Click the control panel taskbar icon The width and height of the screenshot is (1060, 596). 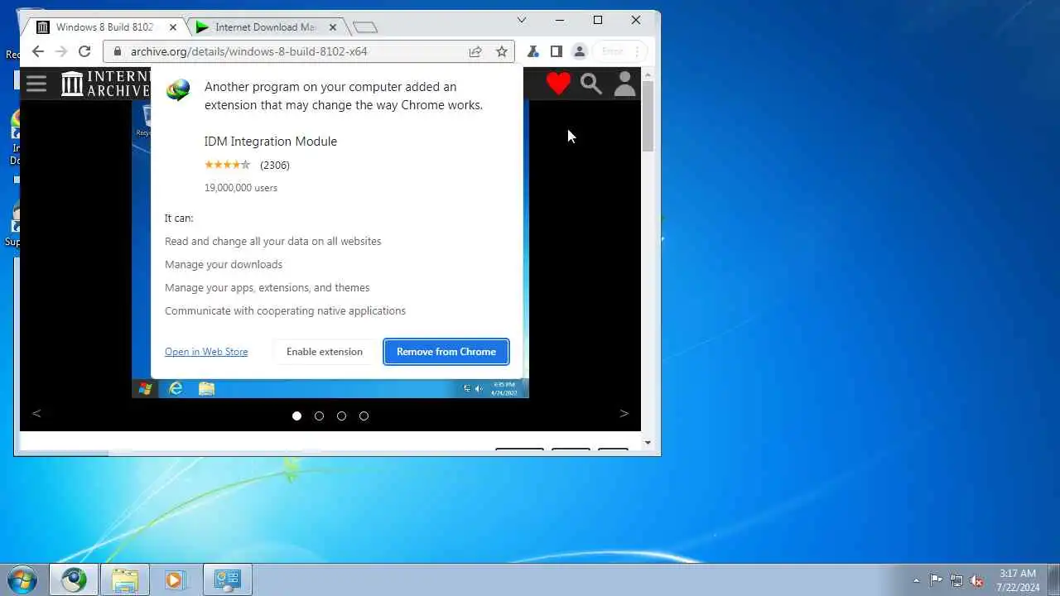[227, 579]
